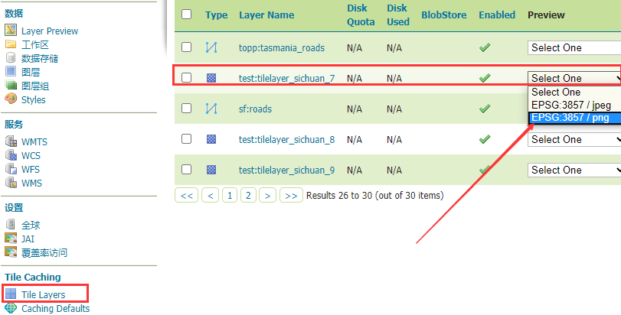Sort by BlobStore column header
Screen dimensions: 621x315
click(x=444, y=15)
